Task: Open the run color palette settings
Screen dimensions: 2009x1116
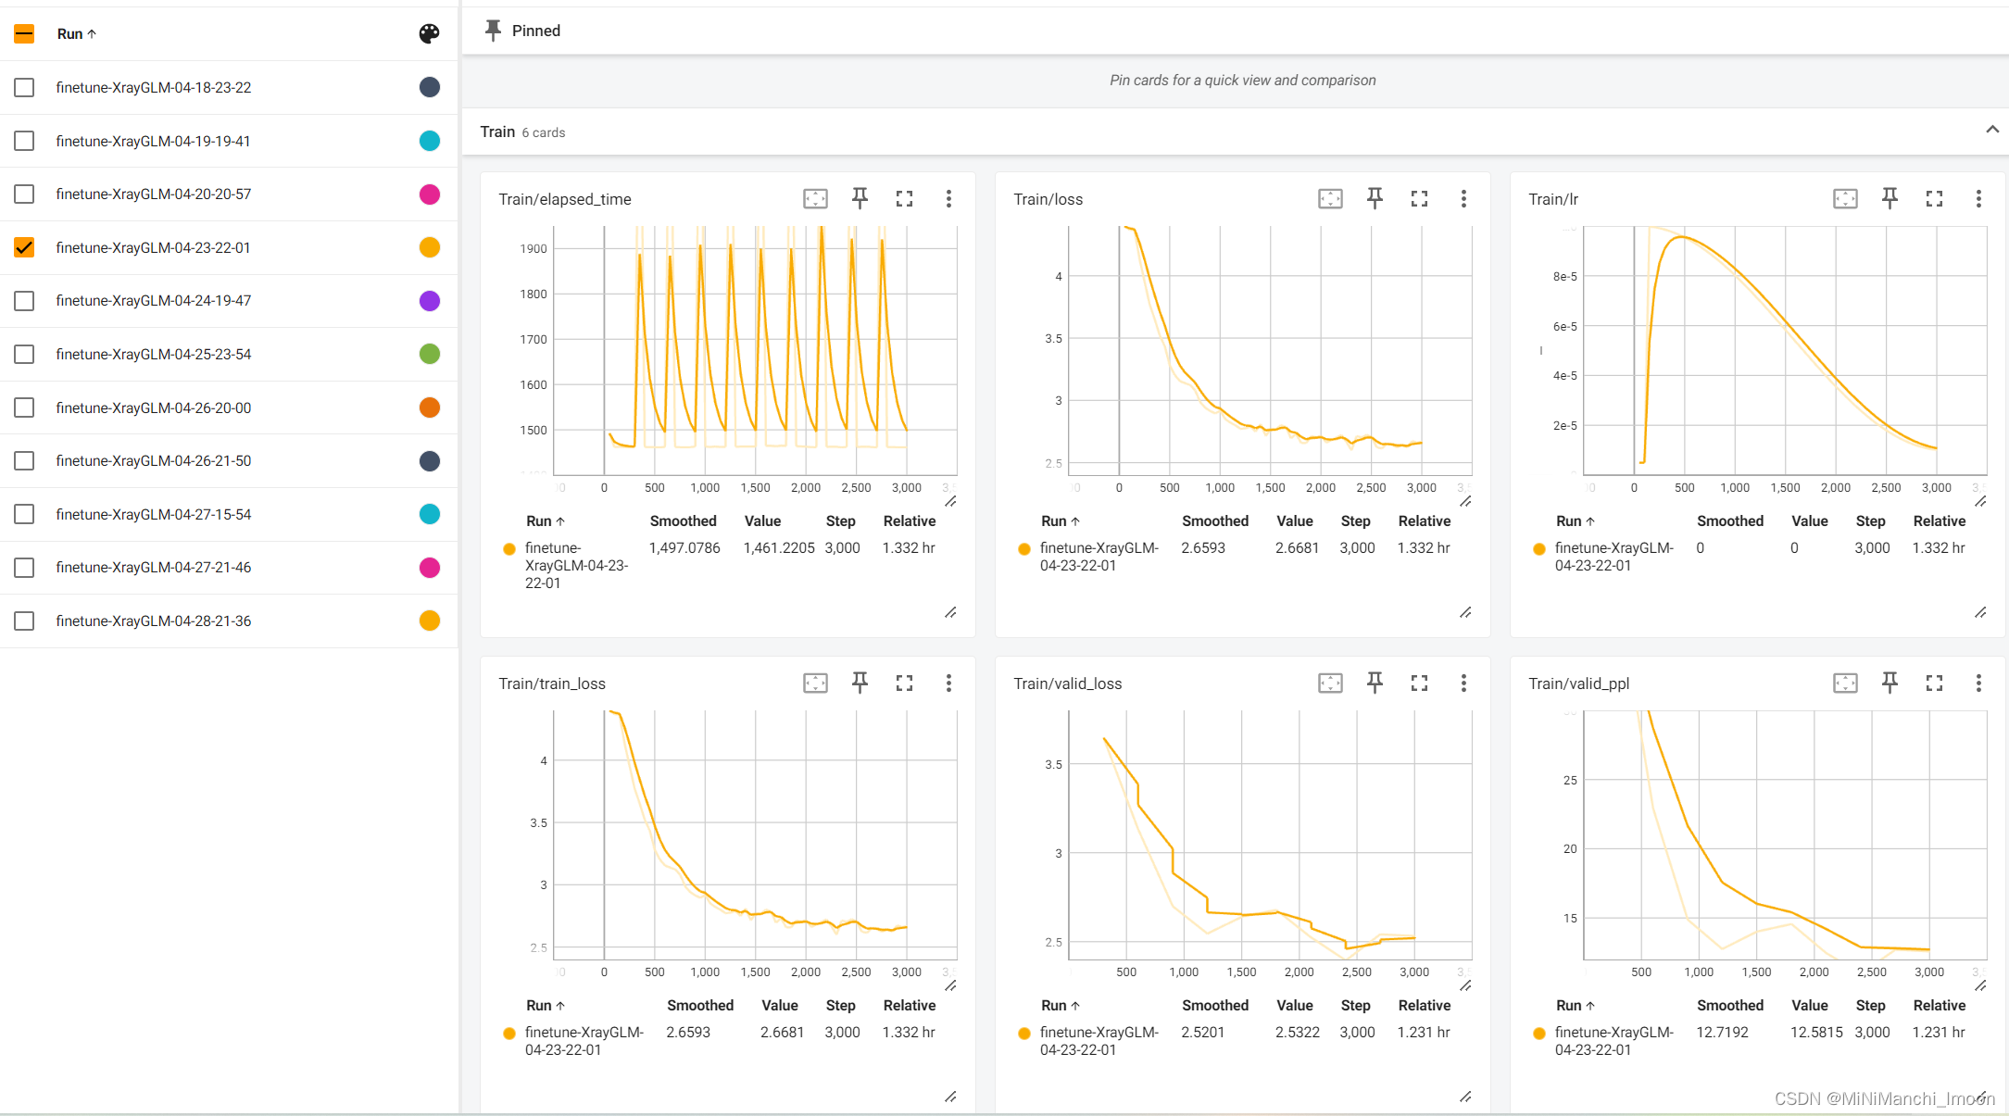Action: point(429,34)
